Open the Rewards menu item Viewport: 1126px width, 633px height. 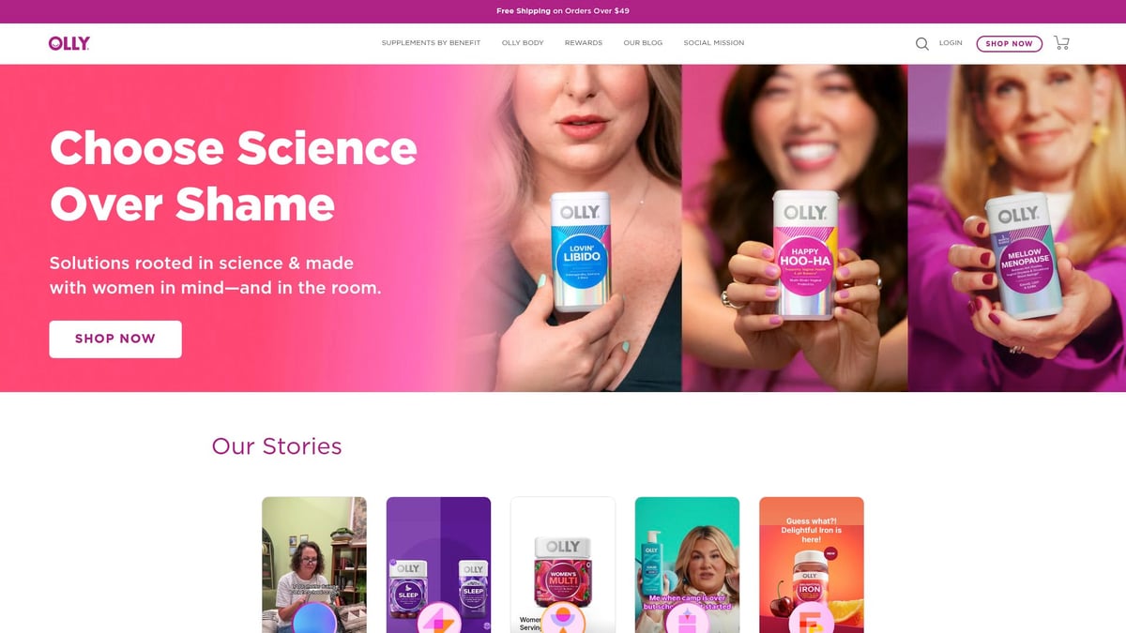pyautogui.click(x=584, y=43)
